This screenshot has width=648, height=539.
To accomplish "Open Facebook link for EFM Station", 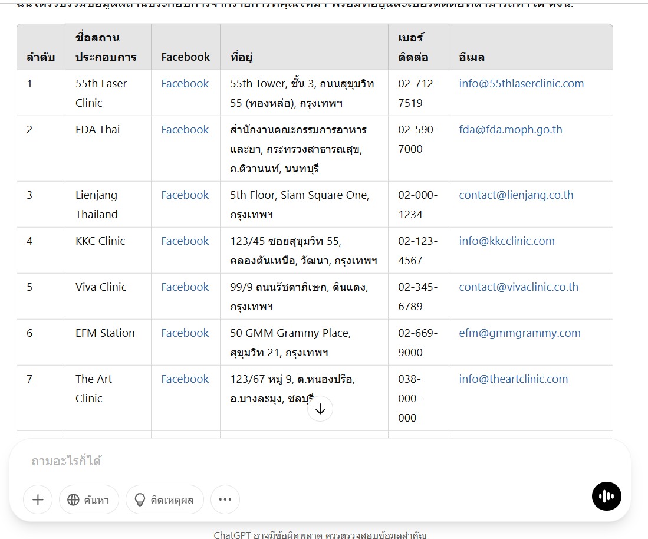I will point(185,333).
